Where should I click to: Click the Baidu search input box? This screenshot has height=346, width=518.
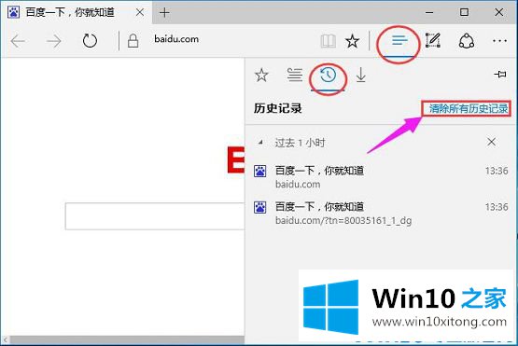click(x=155, y=216)
